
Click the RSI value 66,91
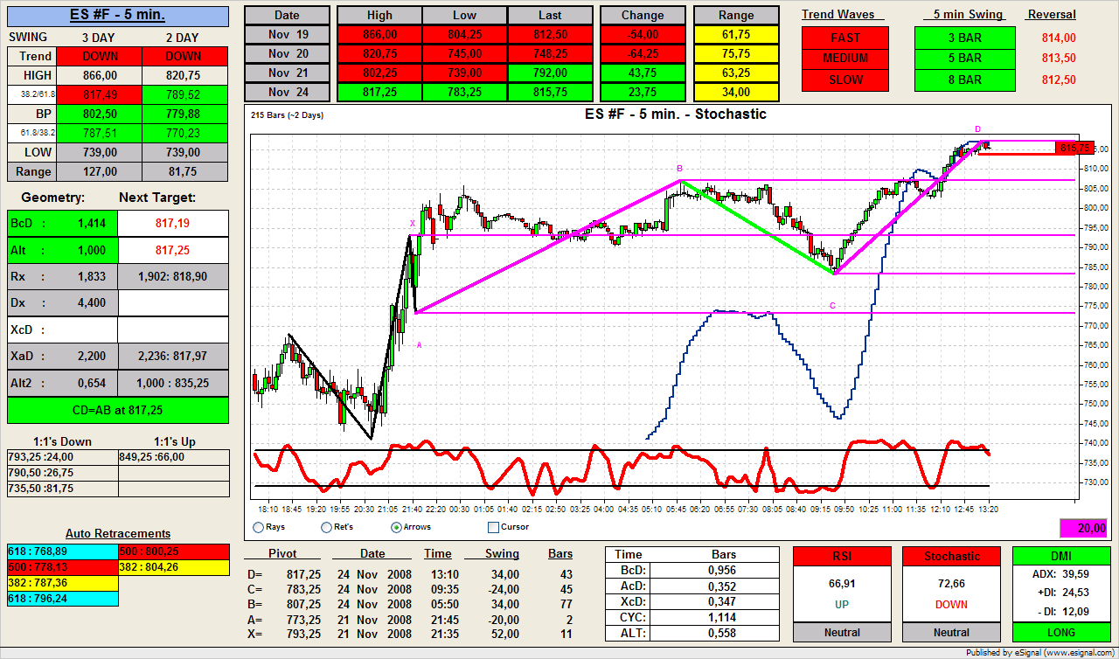(x=842, y=583)
